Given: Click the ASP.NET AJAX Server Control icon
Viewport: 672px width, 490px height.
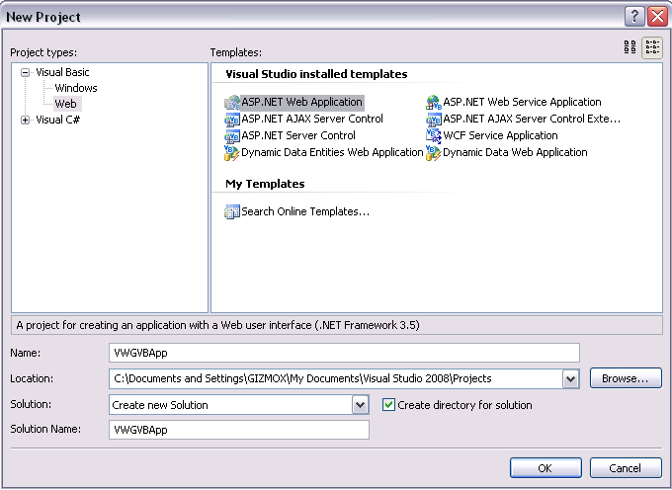Looking at the screenshot, I should tap(232, 120).
